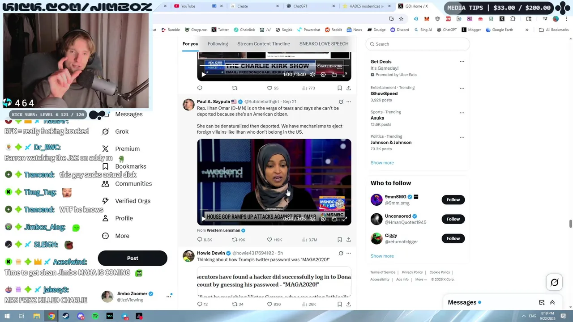Open SNEAKO LOVE SPEECH tab

click(x=324, y=44)
